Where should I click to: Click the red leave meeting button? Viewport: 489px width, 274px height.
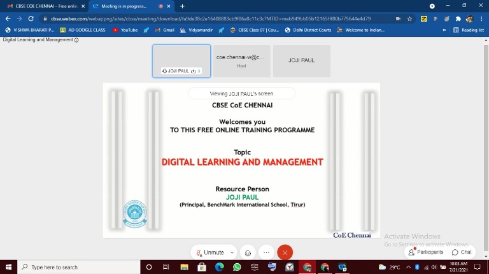(x=285, y=252)
